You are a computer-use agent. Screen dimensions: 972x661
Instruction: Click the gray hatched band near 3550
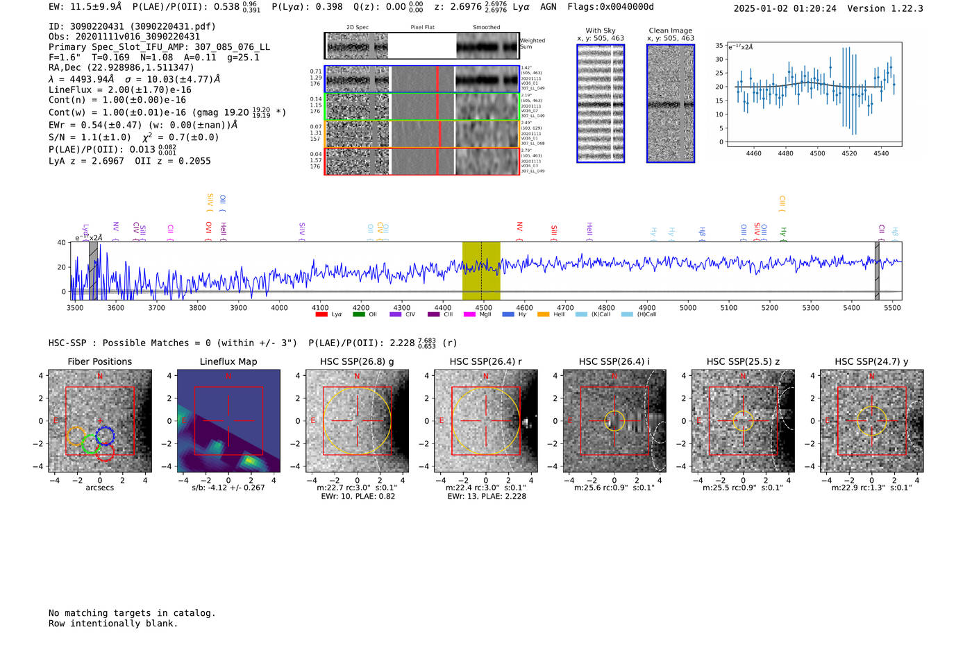click(x=93, y=271)
